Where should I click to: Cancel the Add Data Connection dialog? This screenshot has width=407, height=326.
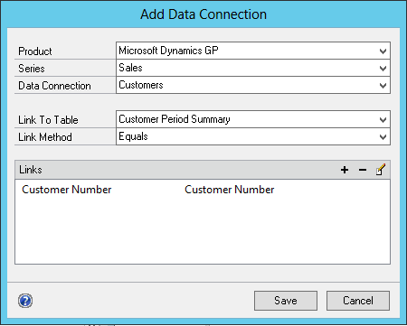(358, 301)
